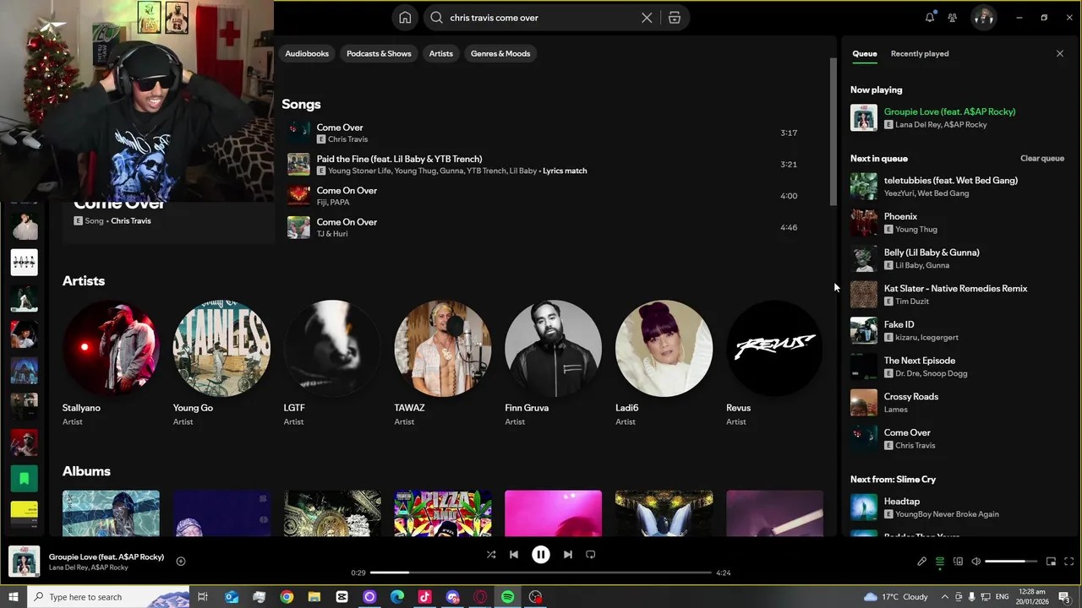
Task: Select Come On Over by Fiji, PAPA
Action: (x=542, y=196)
